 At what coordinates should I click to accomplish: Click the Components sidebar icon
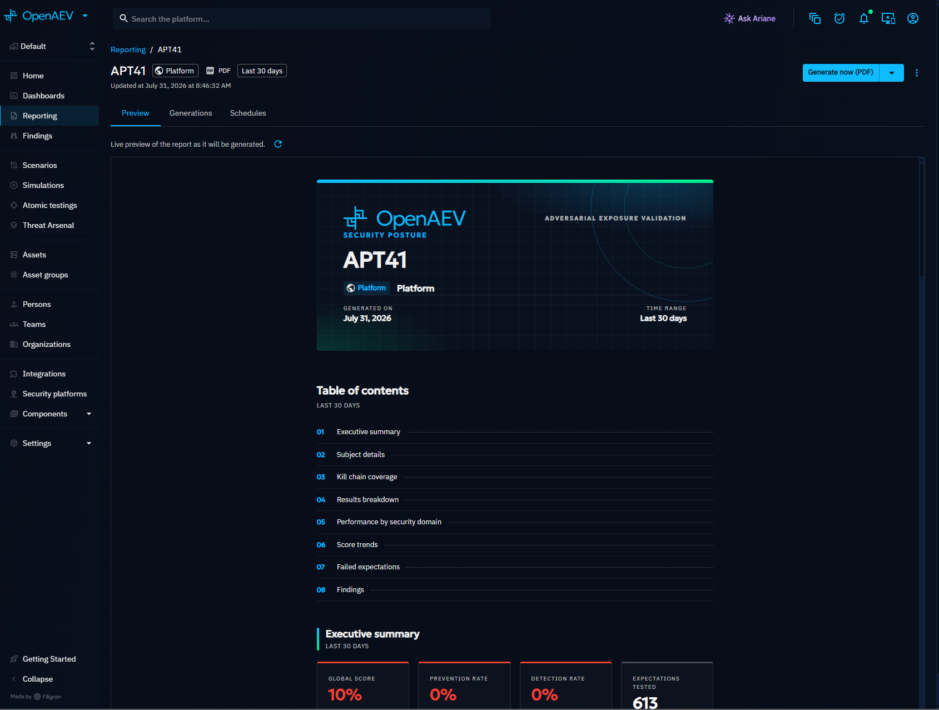tap(14, 414)
